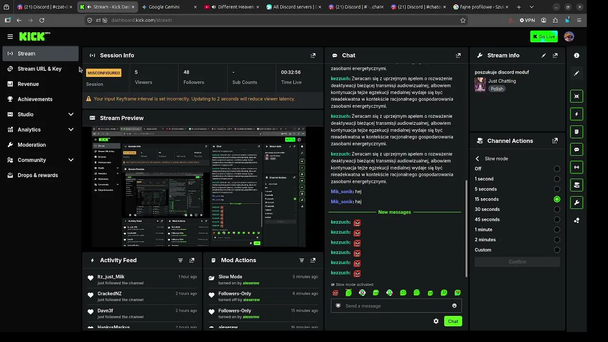Click the Stream Preview video thumbnail
Image resolution: width=608 pixels, height=342 pixels.
click(x=199, y=187)
